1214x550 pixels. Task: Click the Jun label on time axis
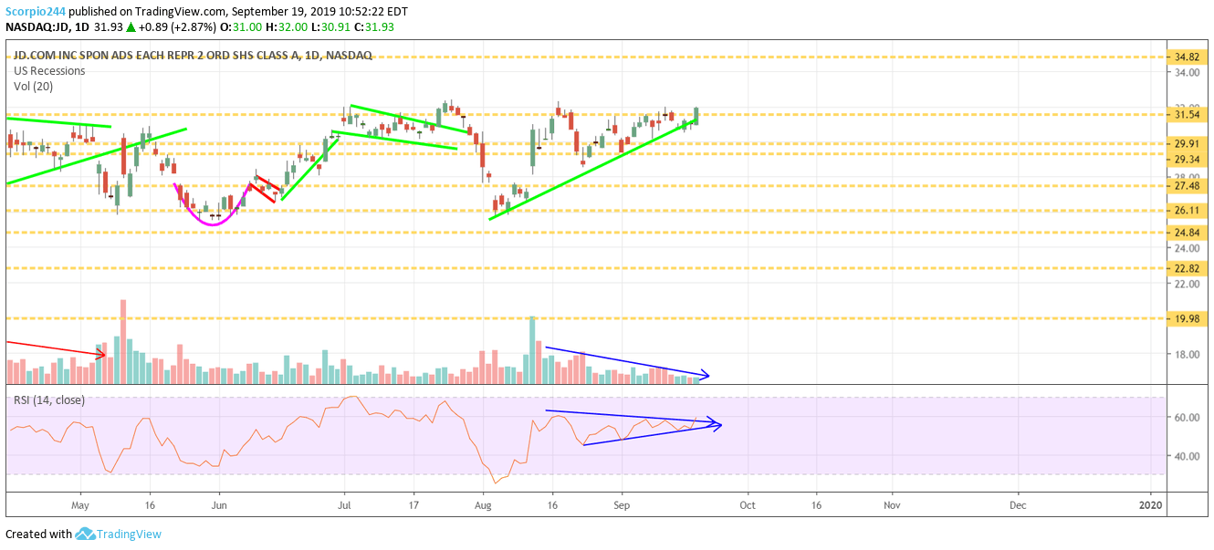[218, 504]
